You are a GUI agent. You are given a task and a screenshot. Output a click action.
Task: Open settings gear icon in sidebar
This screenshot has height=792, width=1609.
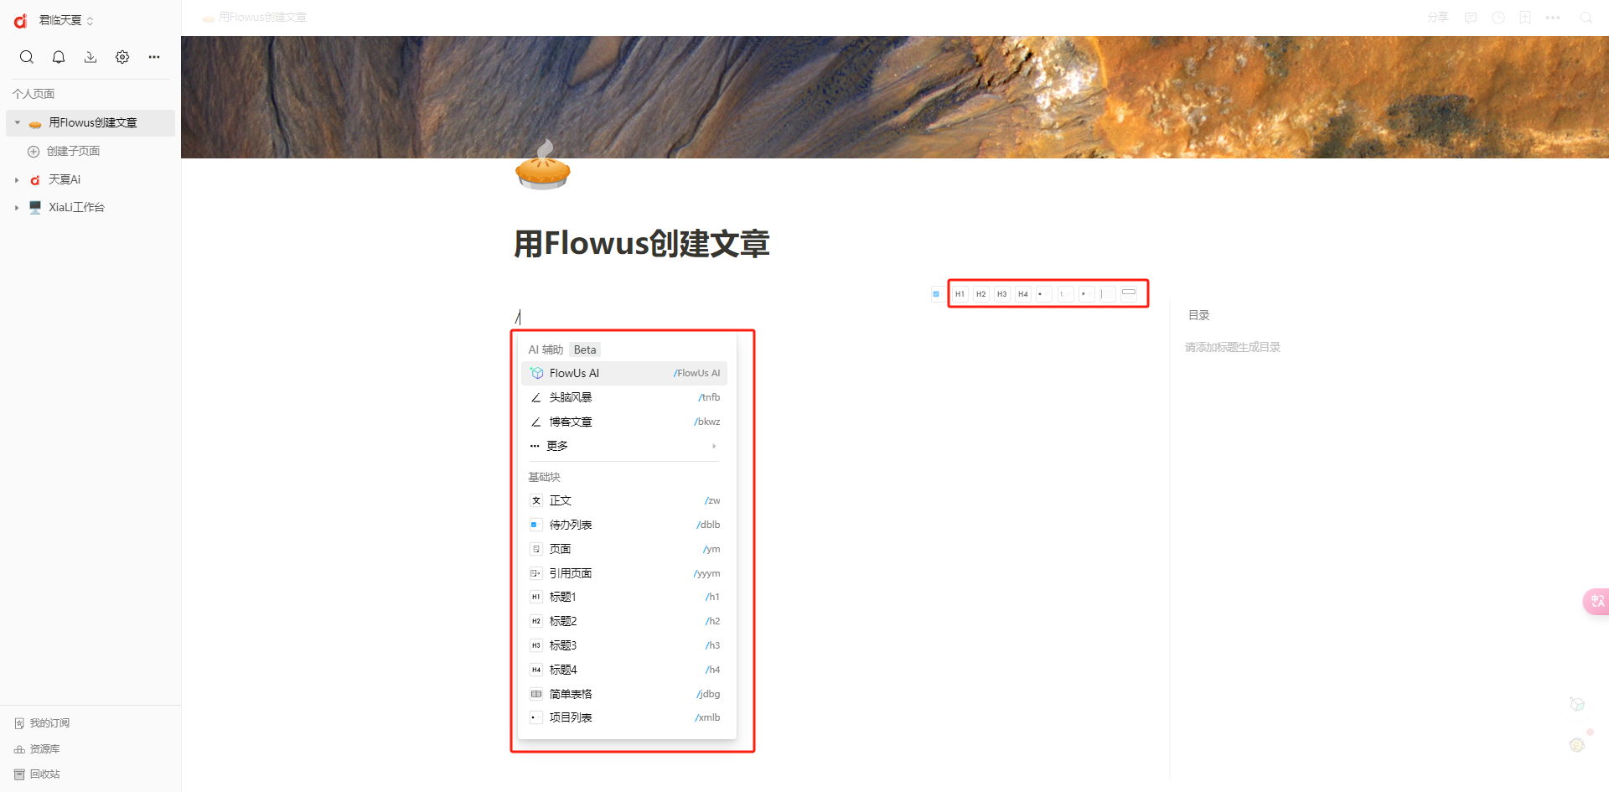[x=122, y=57]
